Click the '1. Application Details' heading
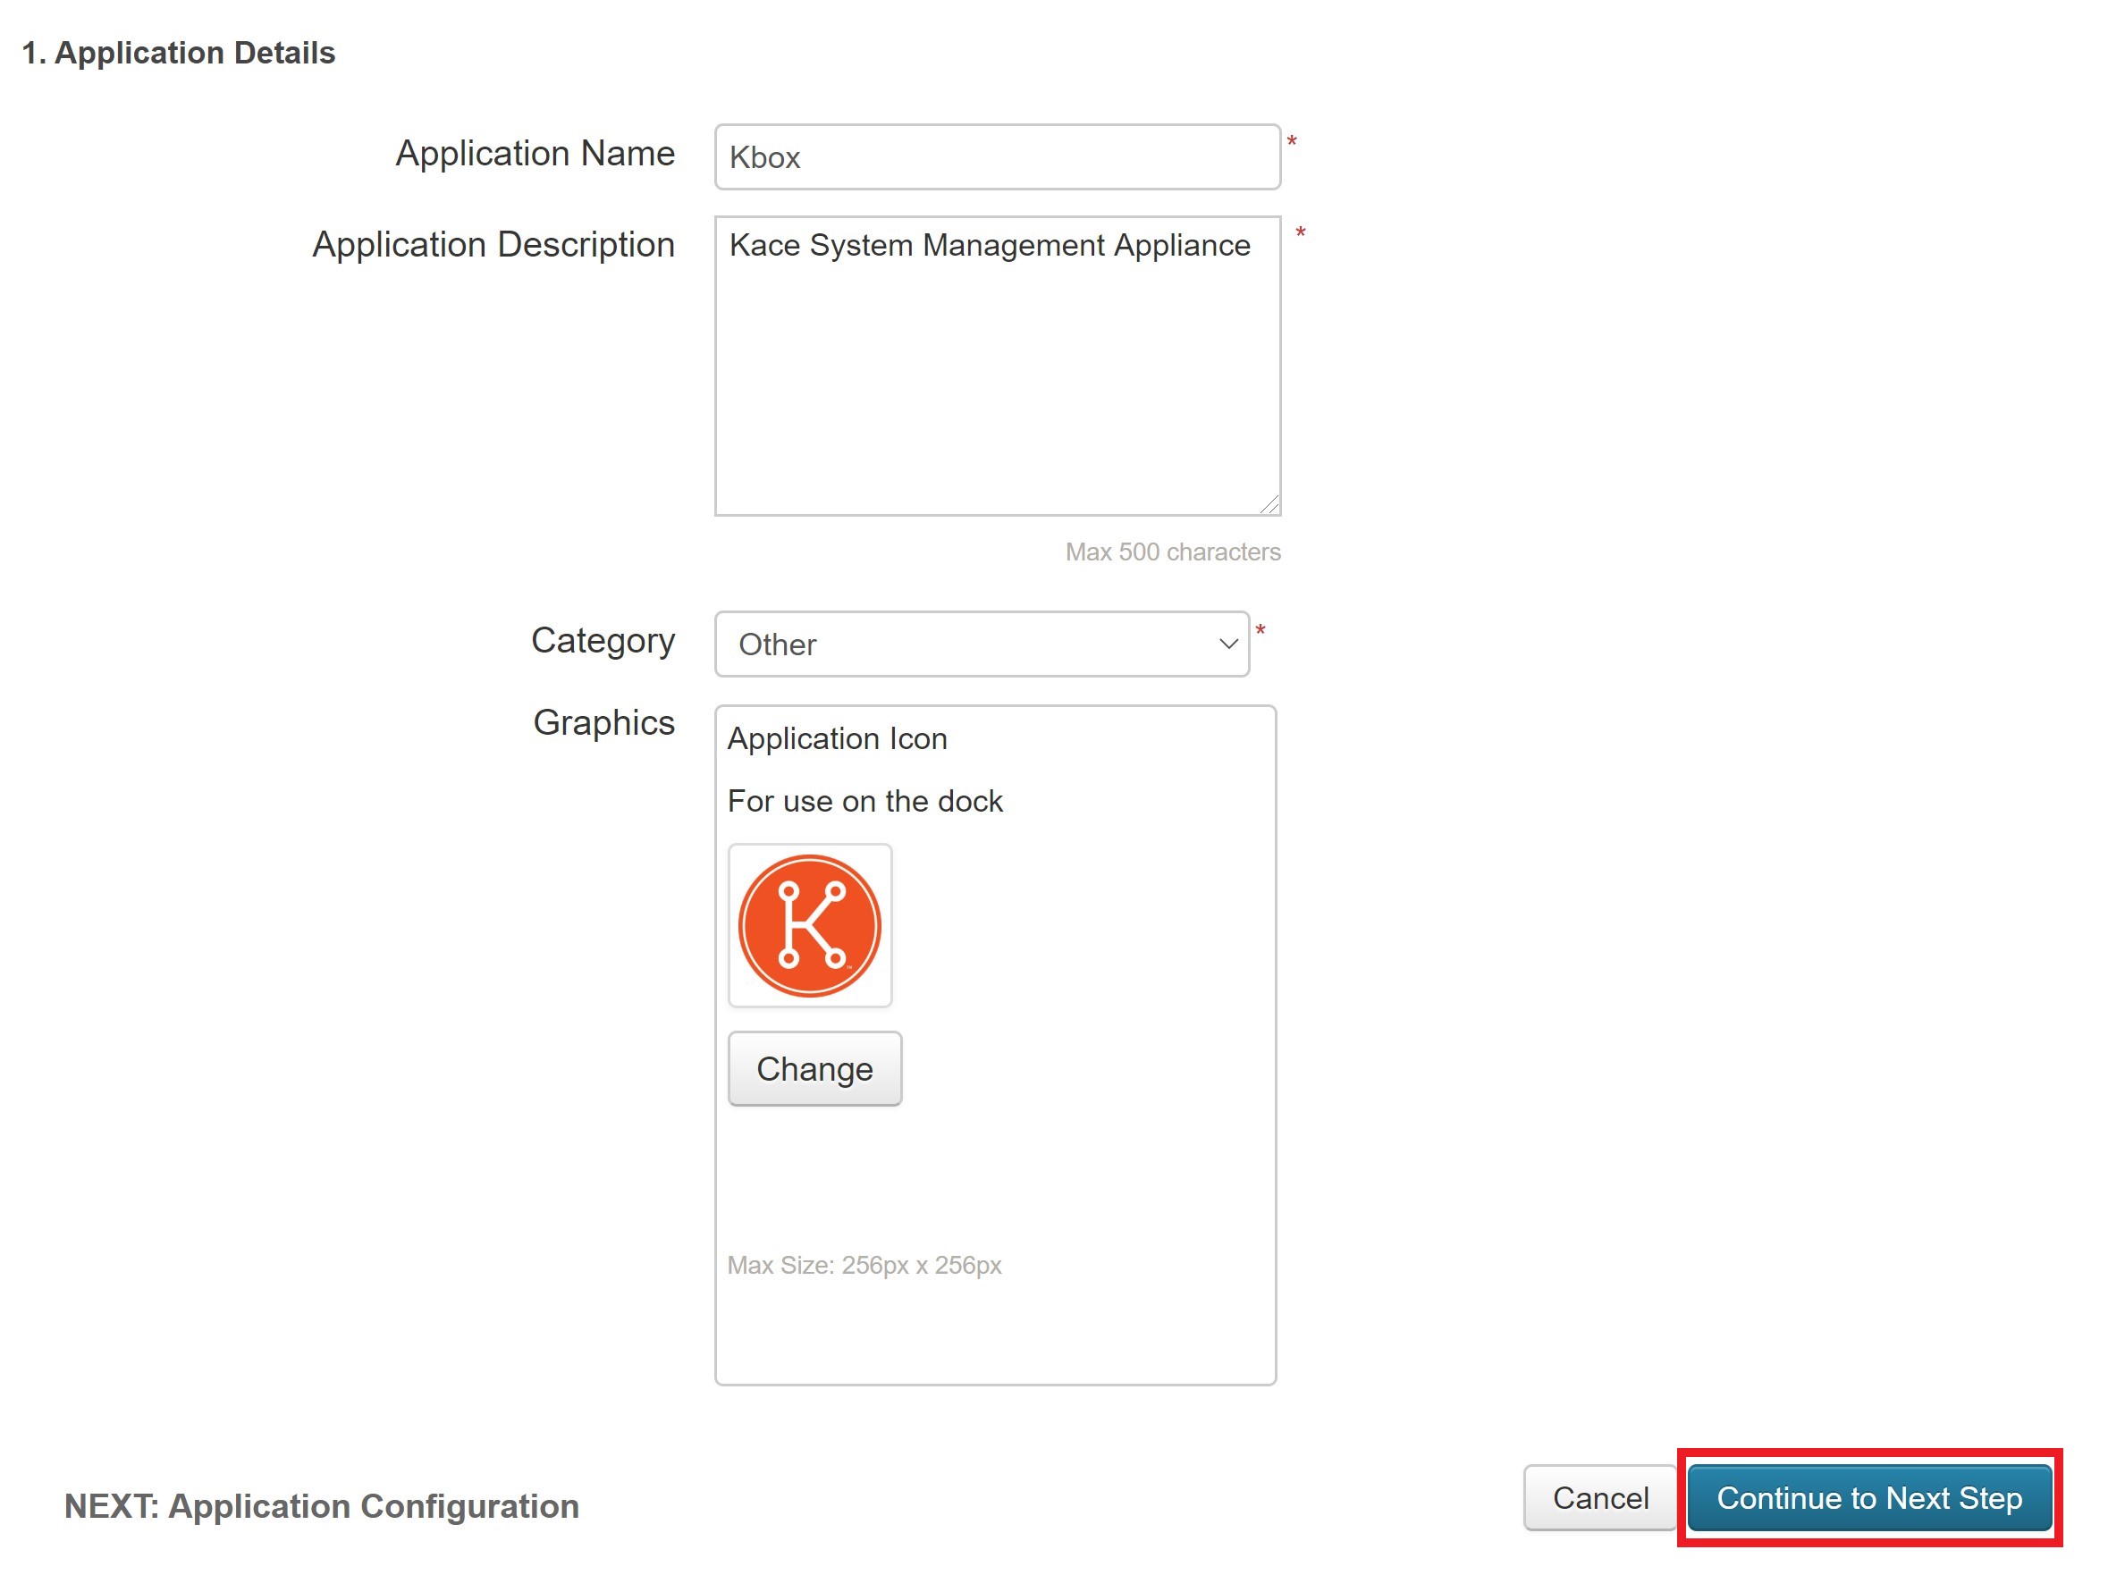 pyautogui.click(x=178, y=53)
